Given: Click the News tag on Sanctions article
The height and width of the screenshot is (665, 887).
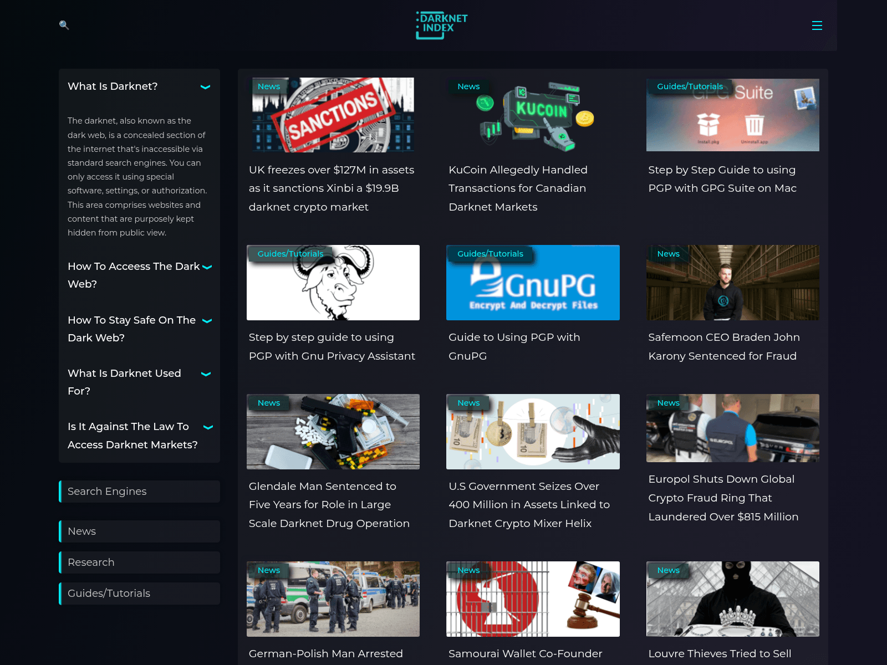Looking at the screenshot, I should tap(269, 86).
